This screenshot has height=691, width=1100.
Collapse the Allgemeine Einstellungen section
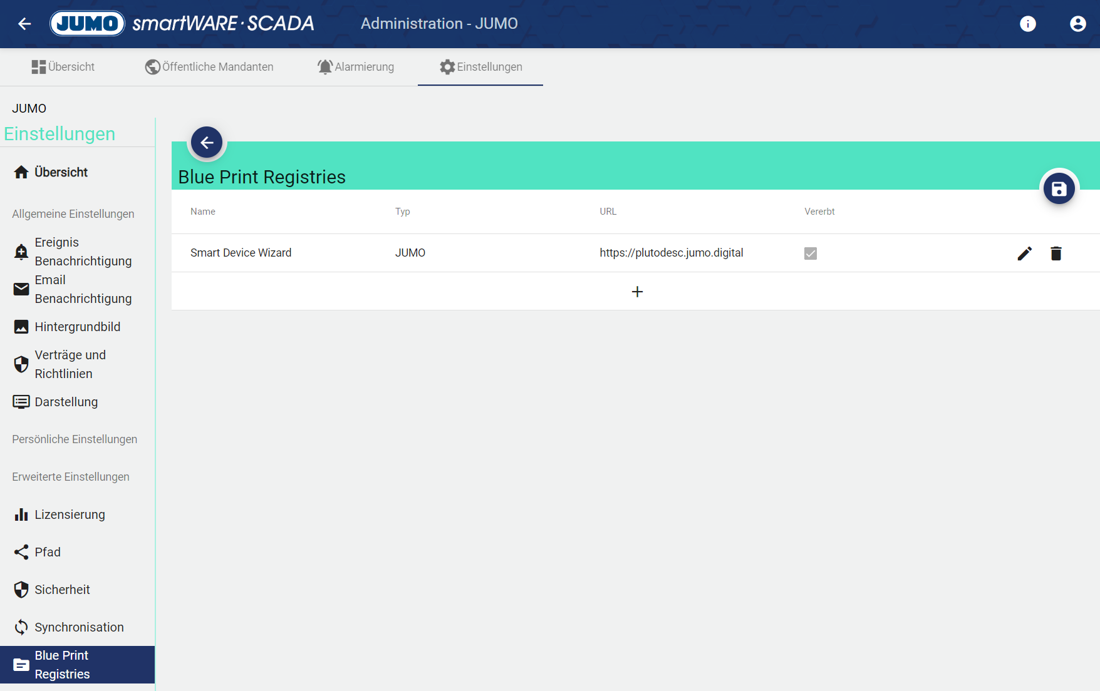(x=73, y=214)
